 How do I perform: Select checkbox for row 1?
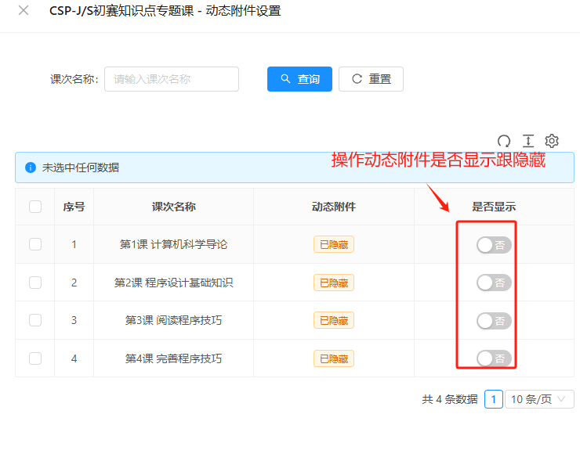click(35, 244)
